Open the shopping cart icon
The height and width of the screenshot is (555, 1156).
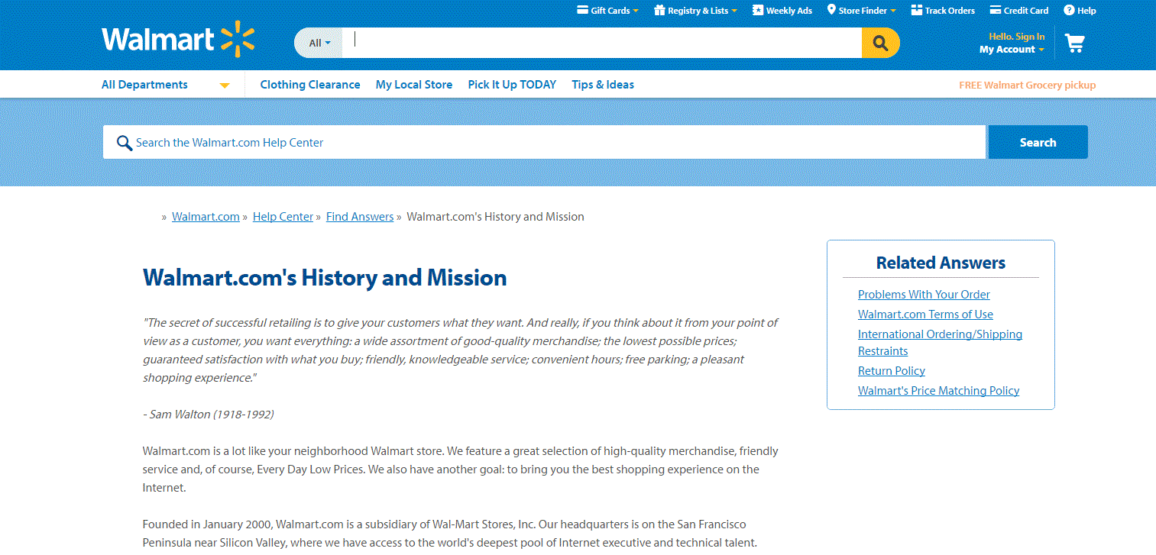[x=1075, y=44]
